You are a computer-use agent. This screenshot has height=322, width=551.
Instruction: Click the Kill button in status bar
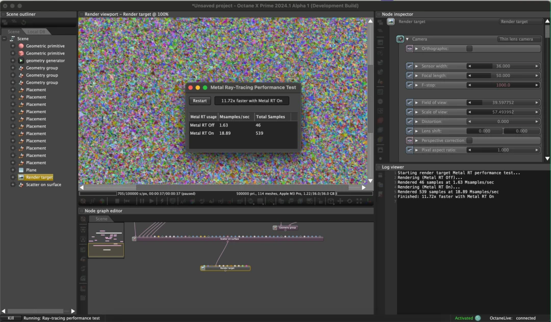click(x=11, y=318)
